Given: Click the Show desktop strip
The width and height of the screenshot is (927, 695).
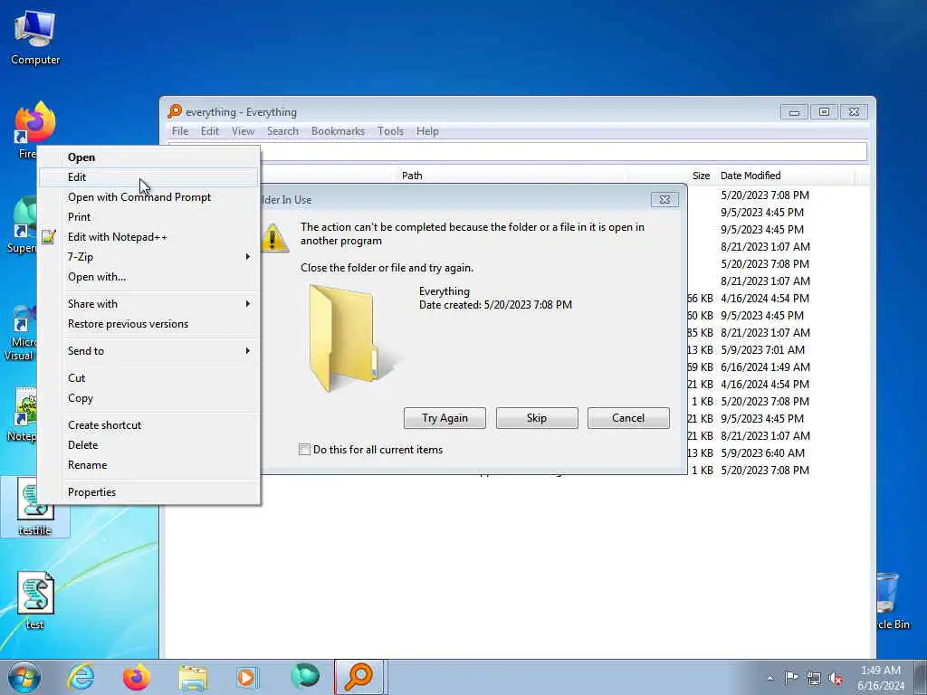Looking at the screenshot, I should [921, 677].
